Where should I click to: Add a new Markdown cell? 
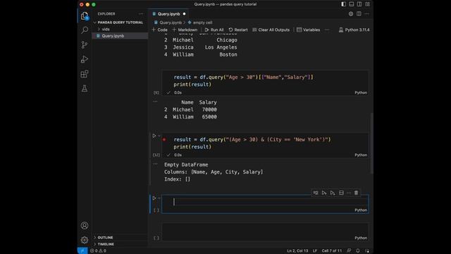click(x=185, y=30)
